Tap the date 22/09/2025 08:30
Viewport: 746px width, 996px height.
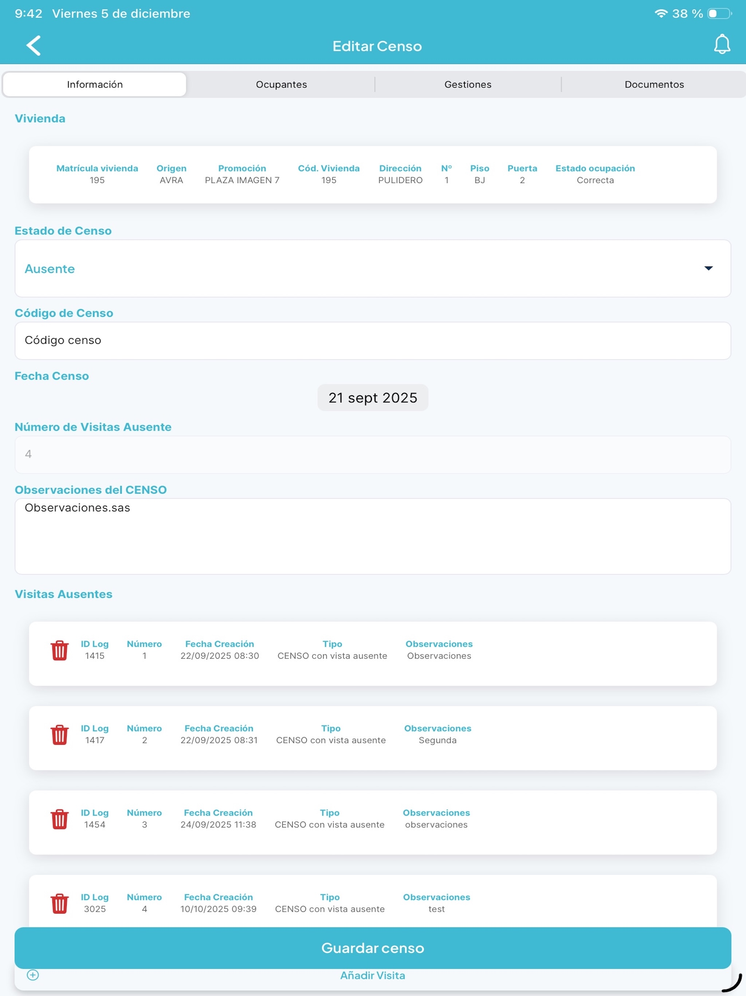(x=220, y=655)
